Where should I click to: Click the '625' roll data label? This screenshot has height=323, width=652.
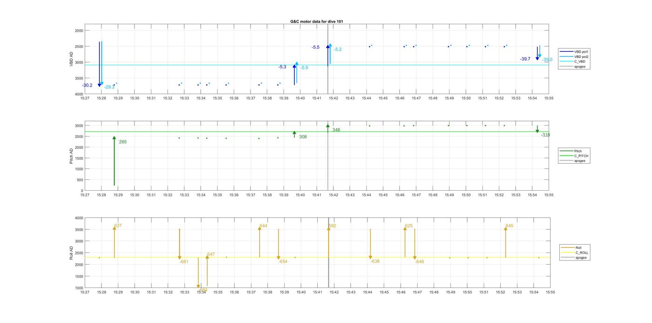408,226
